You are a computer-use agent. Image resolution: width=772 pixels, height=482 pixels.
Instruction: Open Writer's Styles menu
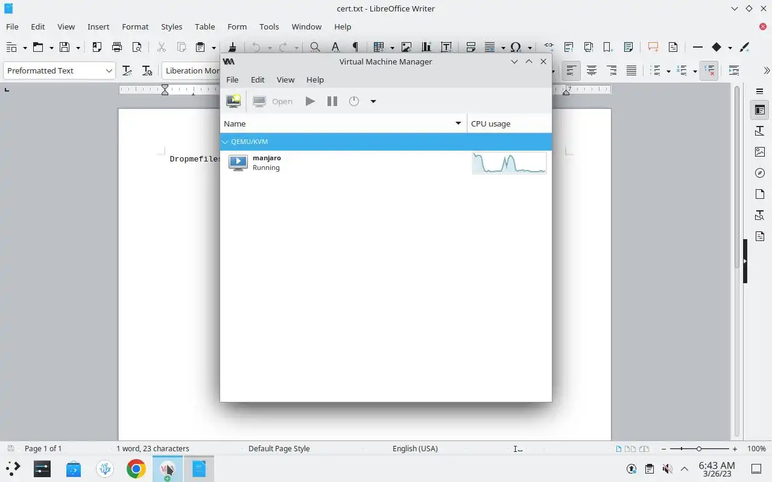[x=171, y=27]
